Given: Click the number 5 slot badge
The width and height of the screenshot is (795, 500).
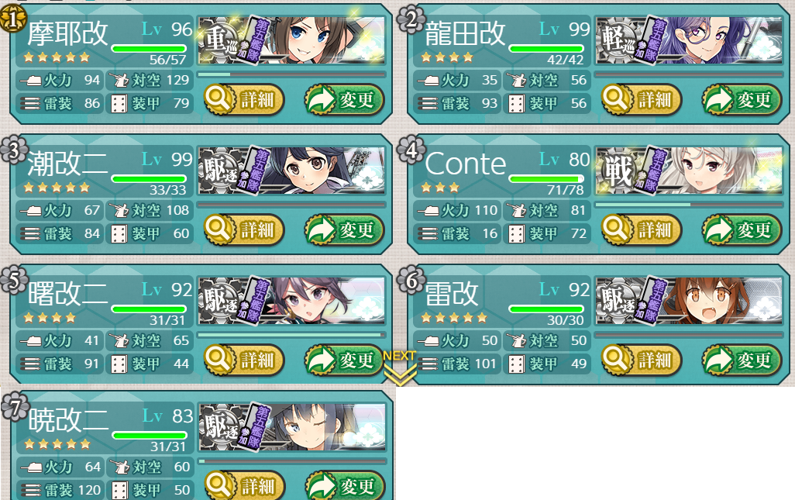Looking at the screenshot, I should (14, 279).
